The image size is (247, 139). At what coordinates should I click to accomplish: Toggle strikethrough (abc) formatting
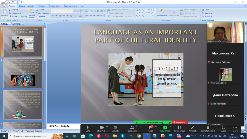[63, 16]
